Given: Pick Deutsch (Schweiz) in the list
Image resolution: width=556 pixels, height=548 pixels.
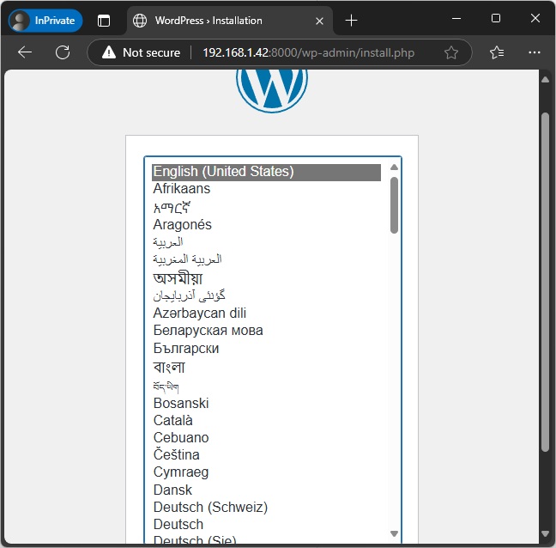Looking at the screenshot, I should pyautogui.click(x=210, y=507).
